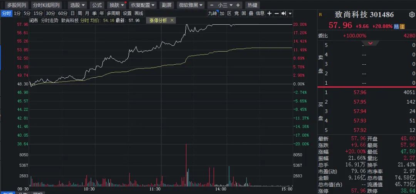416x194 pixels.
Task: Open the 恢复配置 dropdown
Action: 142,5
